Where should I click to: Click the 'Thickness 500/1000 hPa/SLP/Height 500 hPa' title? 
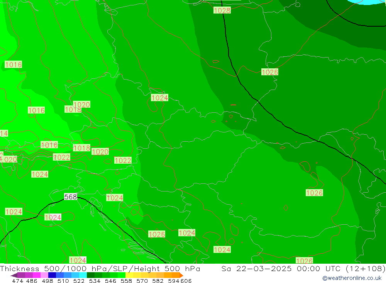click(x=100, y=268)
